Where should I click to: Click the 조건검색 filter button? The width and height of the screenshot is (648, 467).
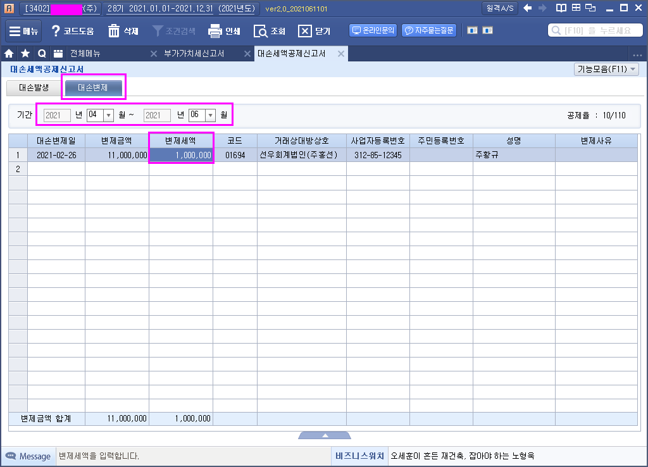coord(173,31)
